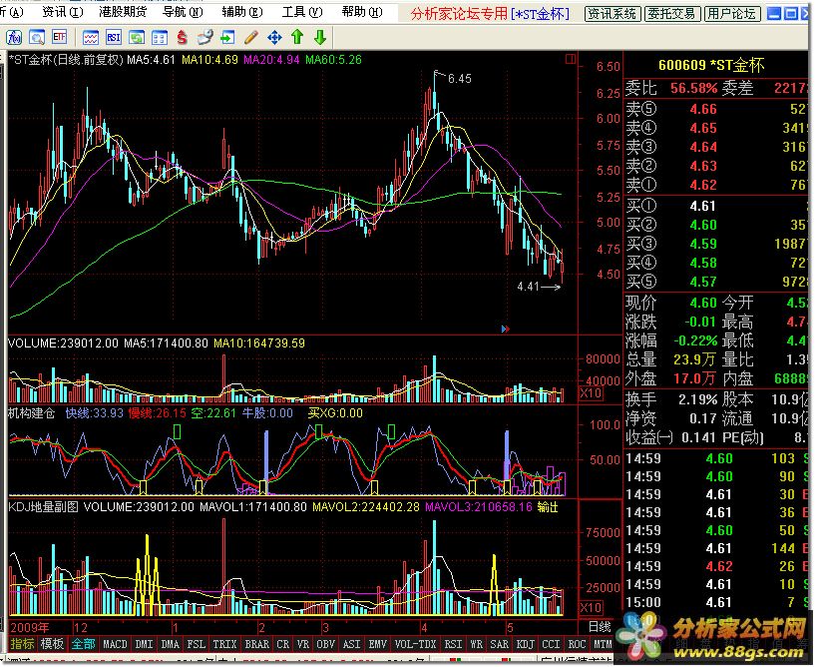Select the TRIX indicator tab

(224, 644)
